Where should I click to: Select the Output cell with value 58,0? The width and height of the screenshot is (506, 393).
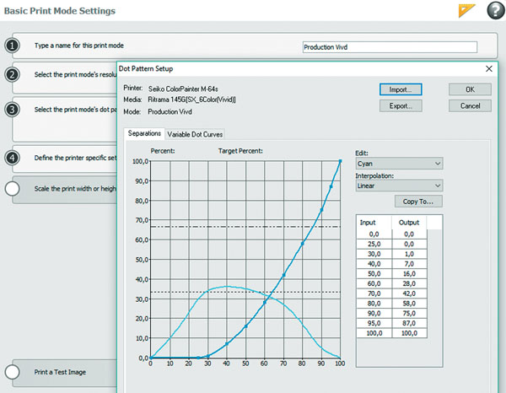(x=410, y=304)
